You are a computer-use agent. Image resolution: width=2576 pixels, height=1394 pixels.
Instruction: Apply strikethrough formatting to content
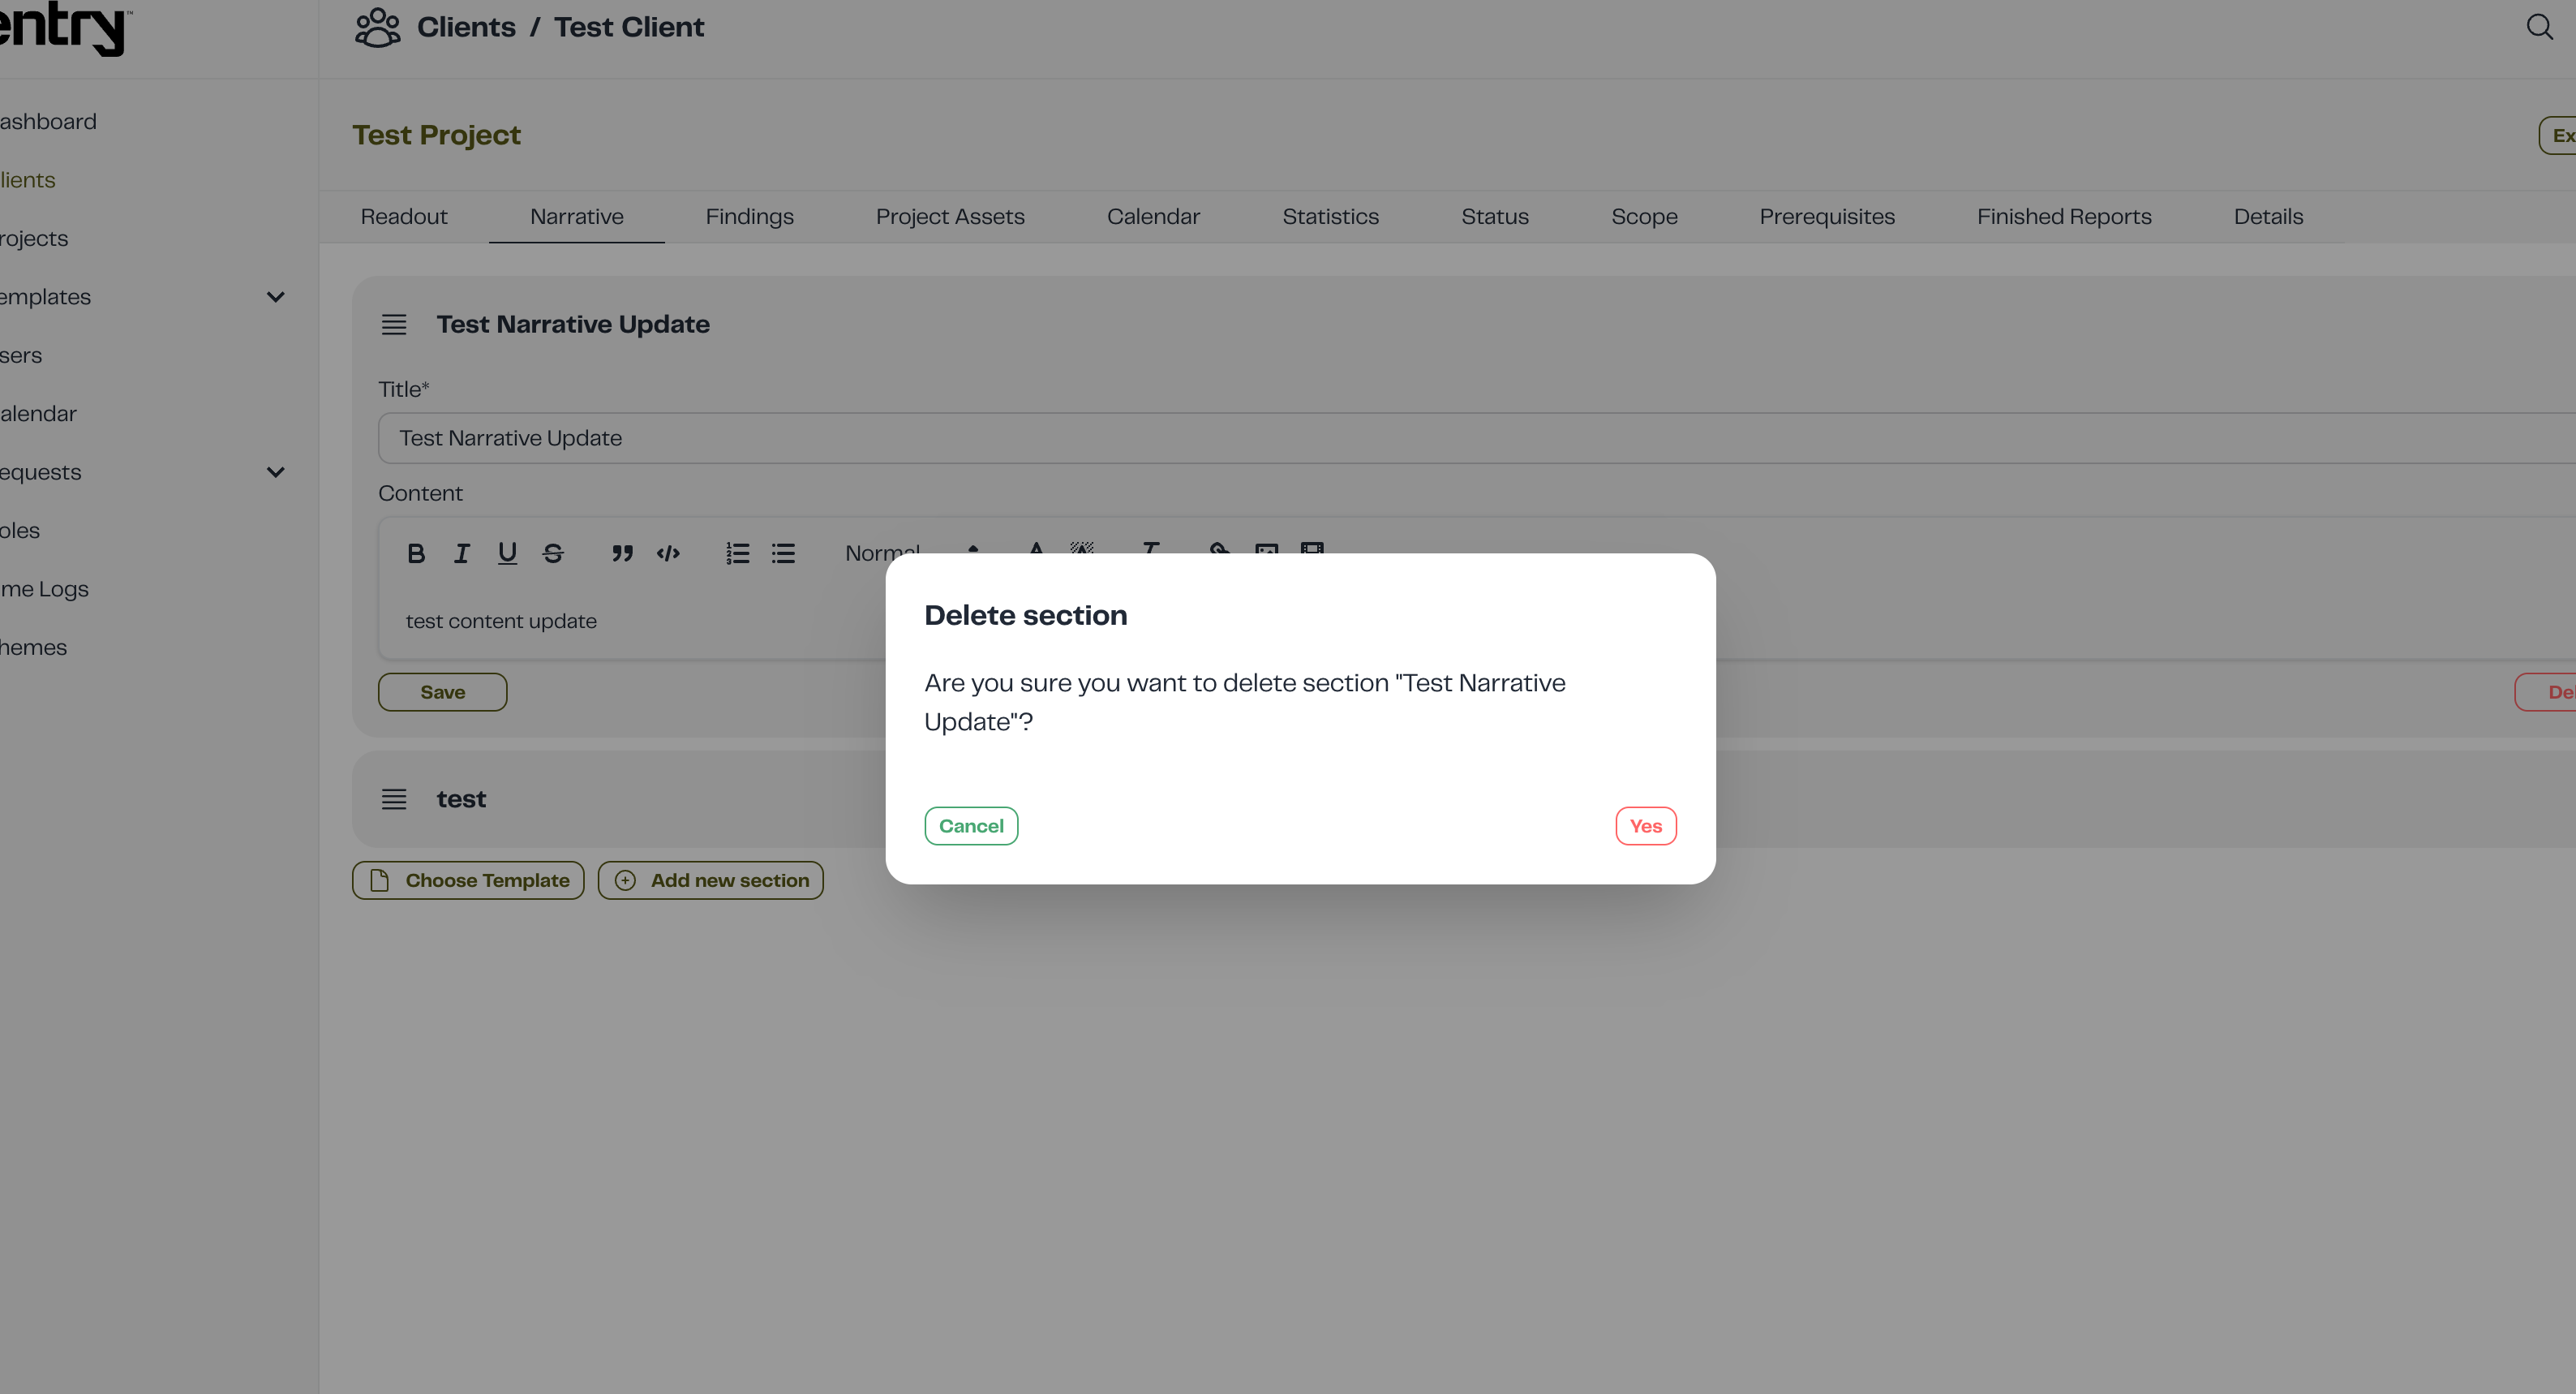pos(553,553)
